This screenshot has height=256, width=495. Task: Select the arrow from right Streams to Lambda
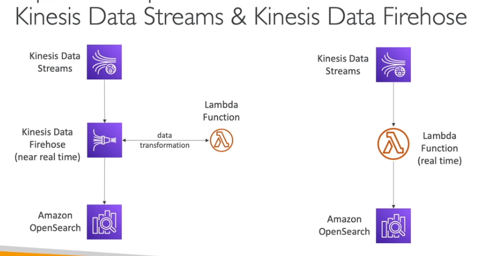click(392, 103)
